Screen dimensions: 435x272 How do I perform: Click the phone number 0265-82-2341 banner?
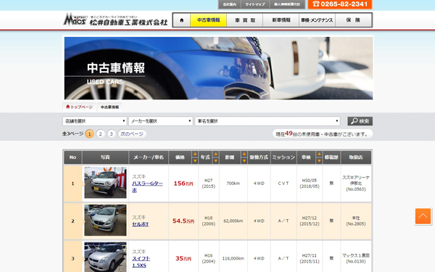coord(340,4)
